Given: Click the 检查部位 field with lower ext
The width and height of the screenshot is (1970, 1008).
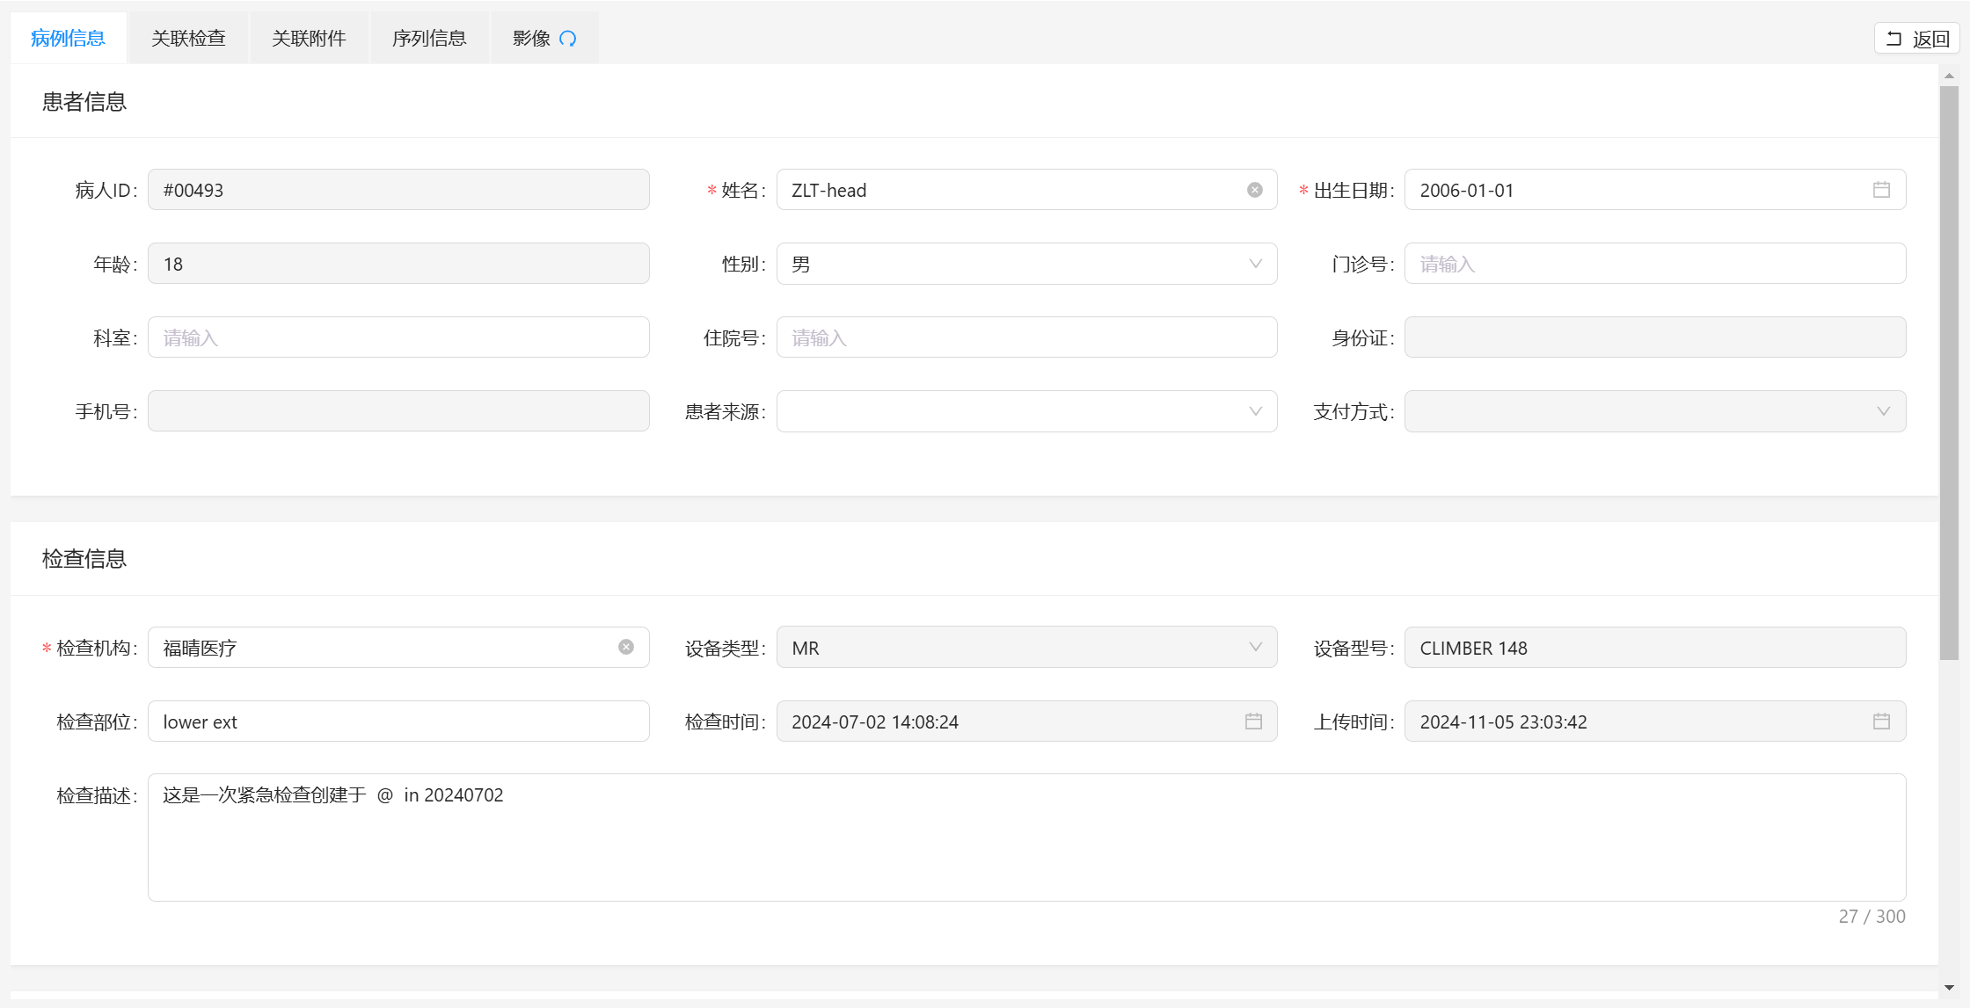Looking at the screenshot, I should (398, 722).
